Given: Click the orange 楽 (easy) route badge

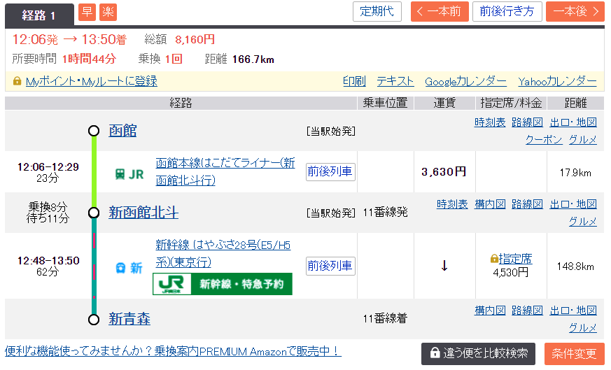Looking at the screenshot, I should [x=108, y=12].
